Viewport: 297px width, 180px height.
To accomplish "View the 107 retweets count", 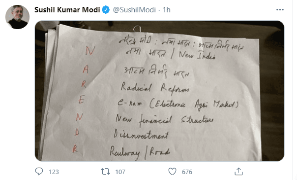I will point(120,172).
